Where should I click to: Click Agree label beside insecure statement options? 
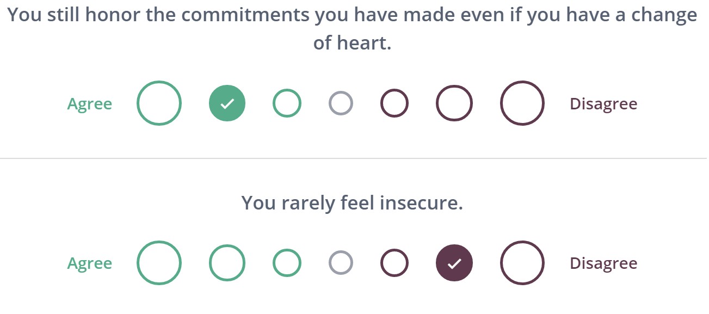click(x=90, y=263)
